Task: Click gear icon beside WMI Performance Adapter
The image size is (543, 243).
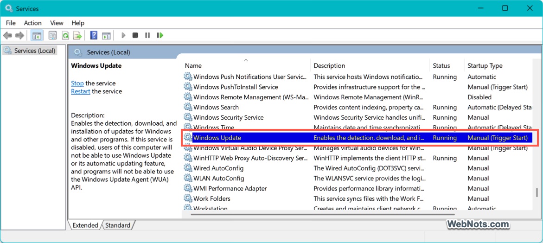Action: tap(188, 189)
